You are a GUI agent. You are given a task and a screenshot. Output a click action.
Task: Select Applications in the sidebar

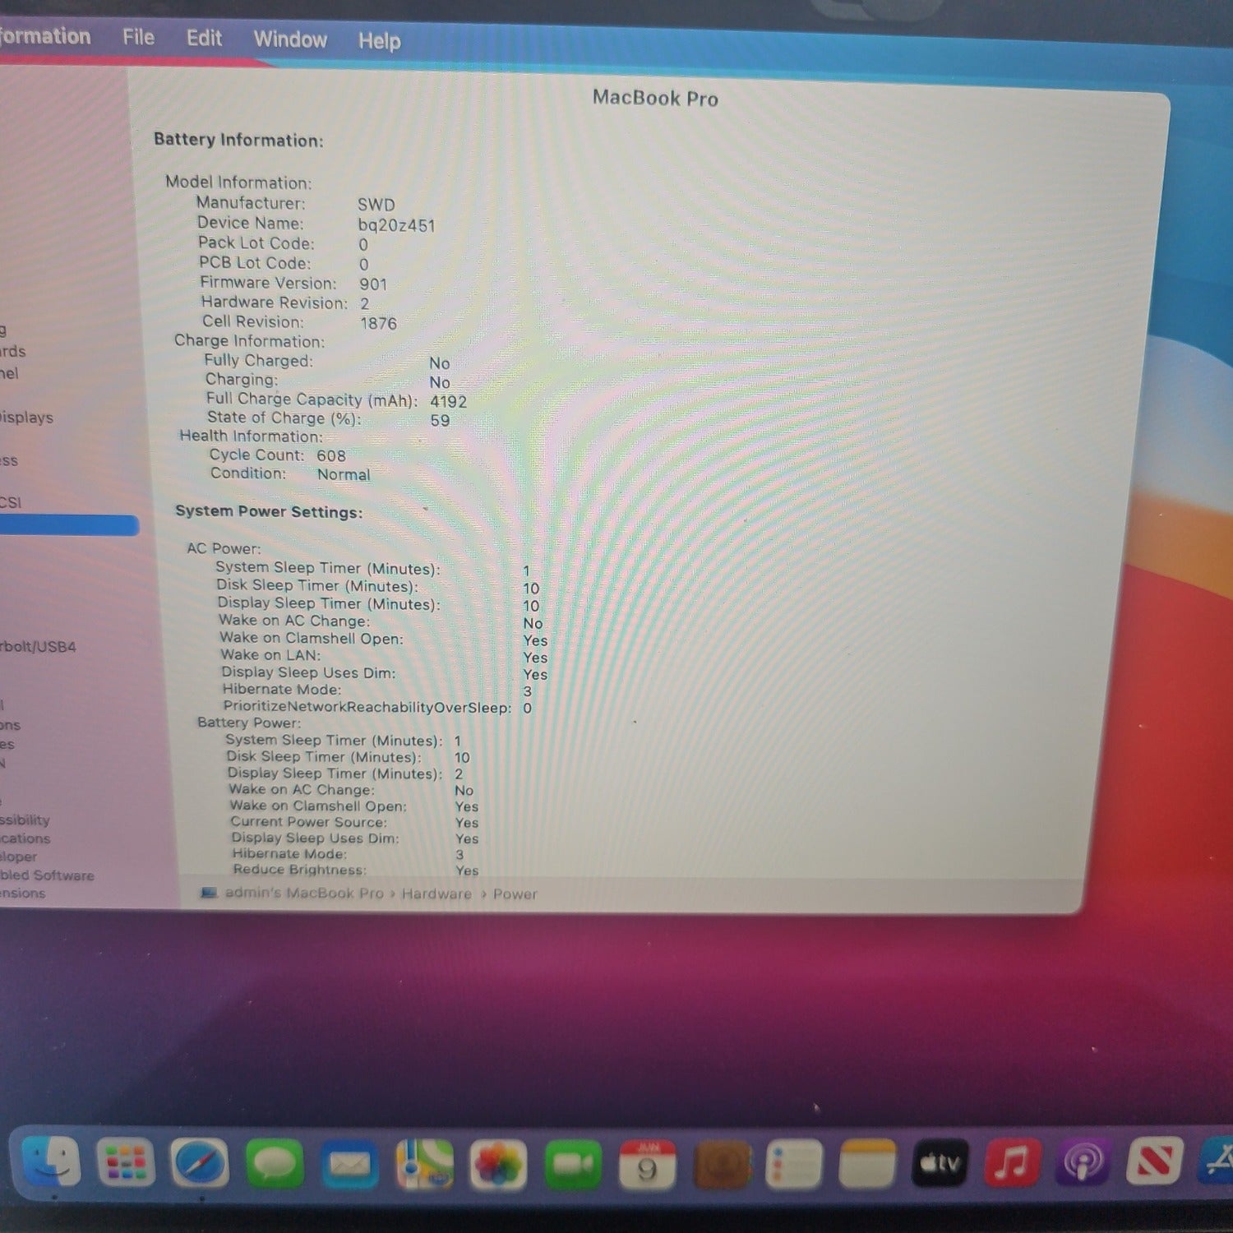click(x=25, y=838)
